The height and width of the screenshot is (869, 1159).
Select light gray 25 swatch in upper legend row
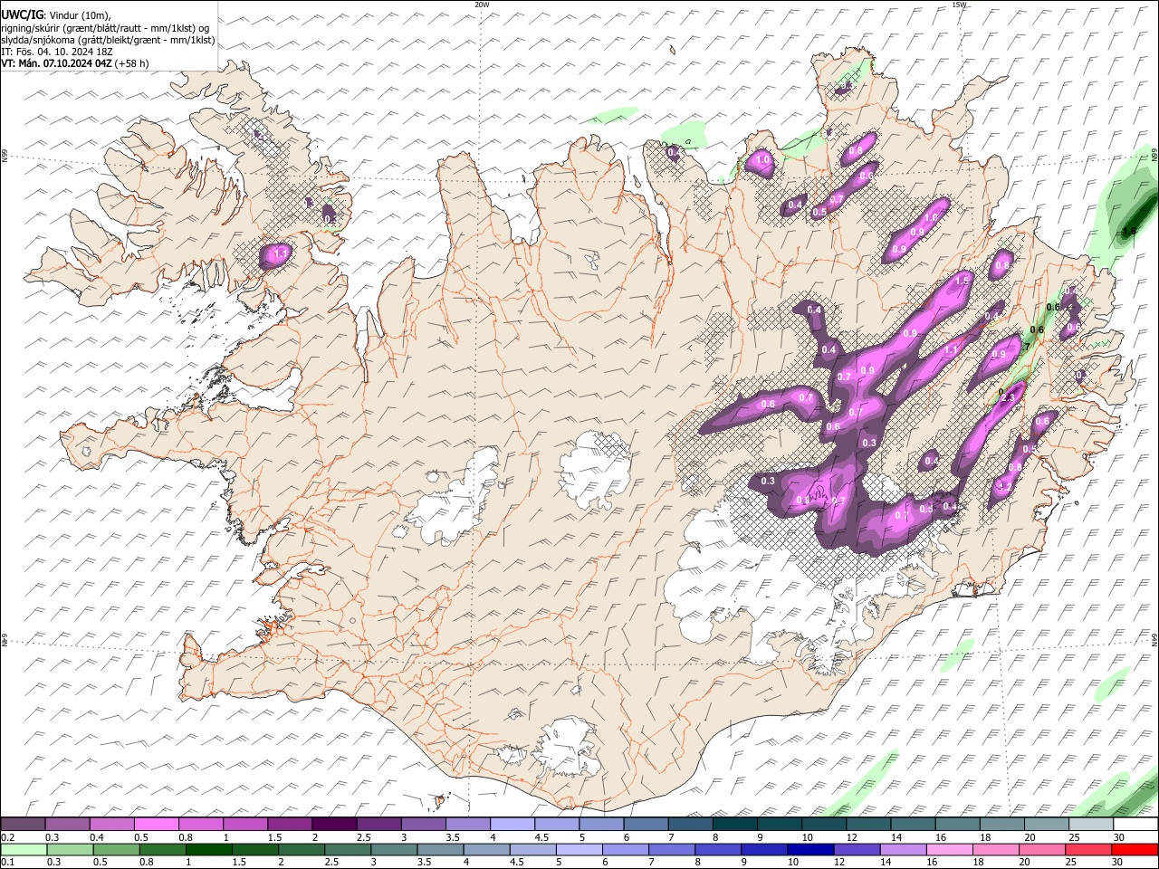tap(1091, 824)
